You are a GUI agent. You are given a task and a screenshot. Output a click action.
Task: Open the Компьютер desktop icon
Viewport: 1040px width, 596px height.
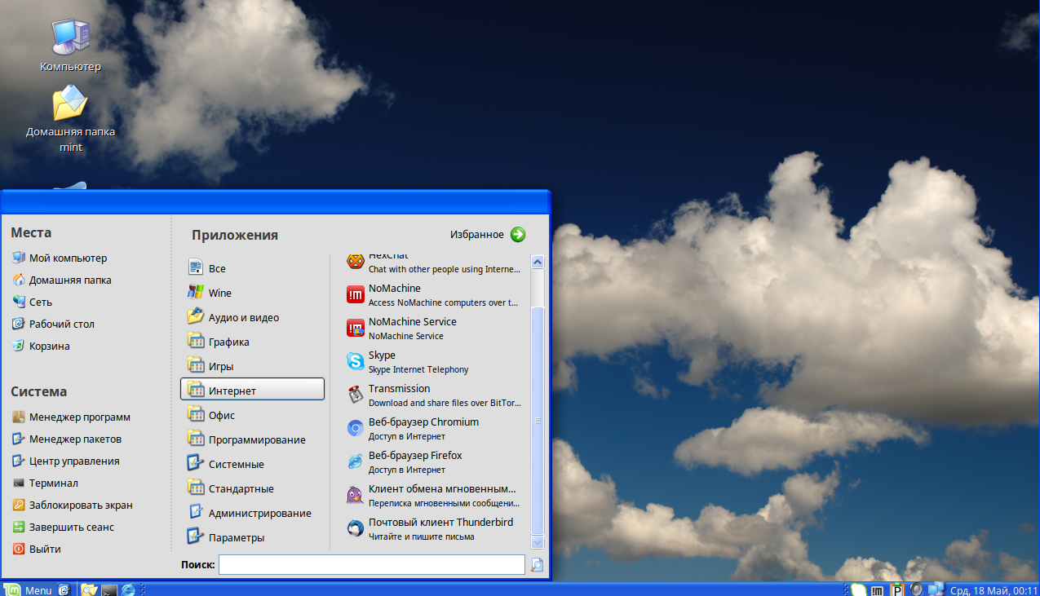coord(70,46)
